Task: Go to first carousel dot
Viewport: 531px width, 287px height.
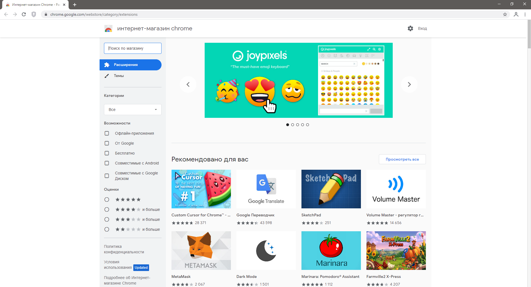Action: pyautogui.click(x=288, y=125)
